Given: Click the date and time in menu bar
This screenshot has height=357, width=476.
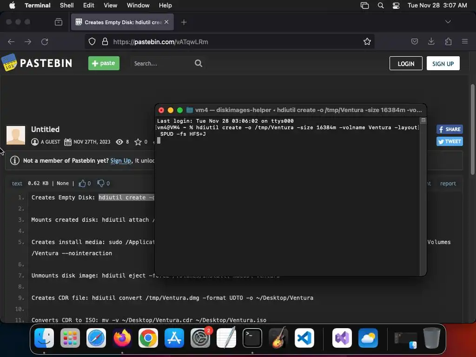Looking at the screenshot, I should click(437, 6).
